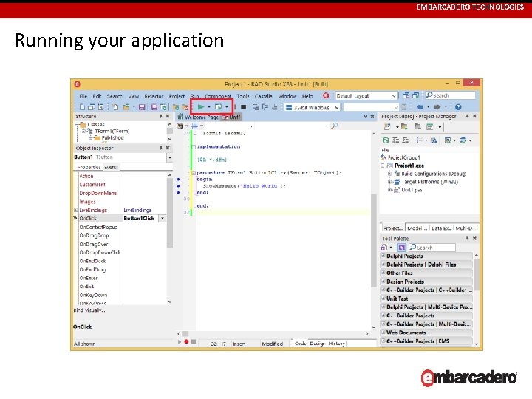Click the Project Manager Collapse All icon

tap(405, 140)
